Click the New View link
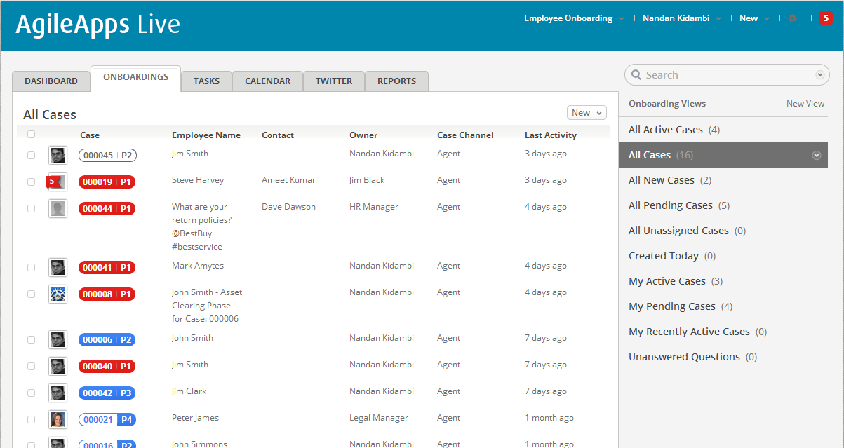Viewport: 844px width, 448px height. click(805, 104)
